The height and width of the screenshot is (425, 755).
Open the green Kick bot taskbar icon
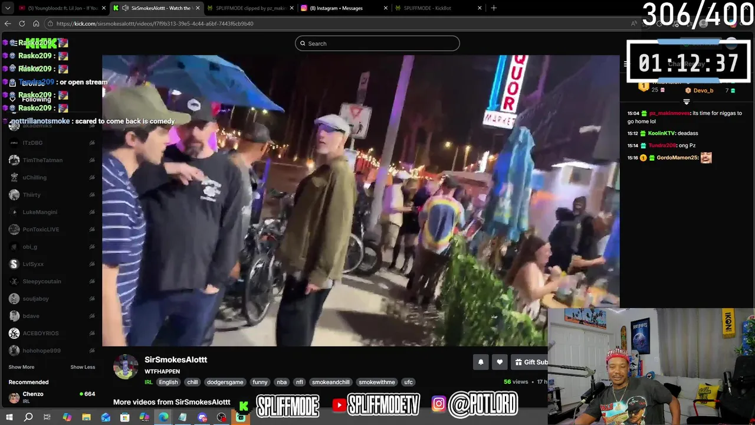coord(241,417)
